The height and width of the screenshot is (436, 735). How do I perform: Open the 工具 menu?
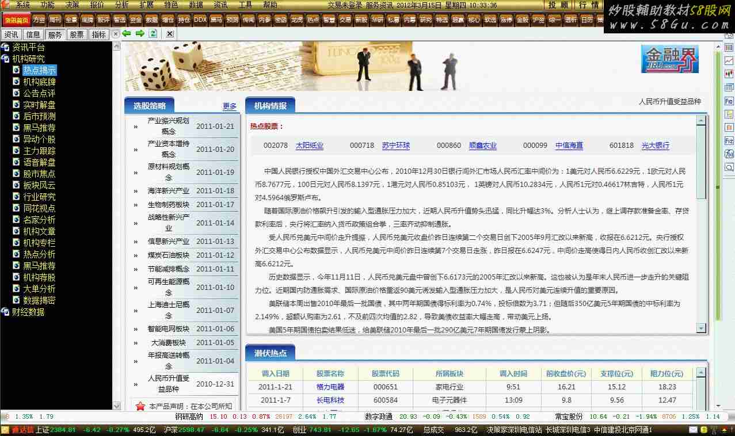[x=245, y=5]
